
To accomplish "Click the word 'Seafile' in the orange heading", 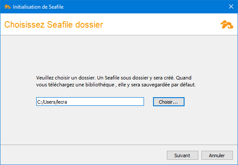I will [60, 25].
